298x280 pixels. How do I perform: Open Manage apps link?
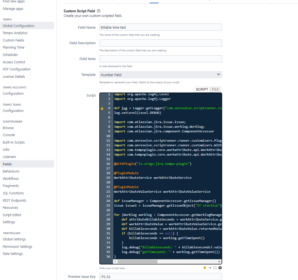(13, 9)
